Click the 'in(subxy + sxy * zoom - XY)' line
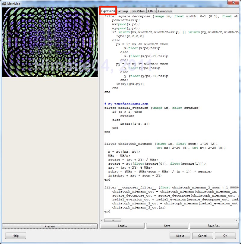This screenshot has width=241, height=244. point(135,176)
